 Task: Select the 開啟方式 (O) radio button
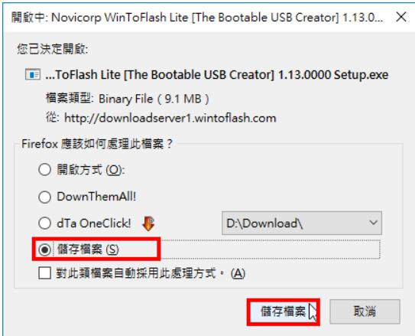(x=44, y=169)
